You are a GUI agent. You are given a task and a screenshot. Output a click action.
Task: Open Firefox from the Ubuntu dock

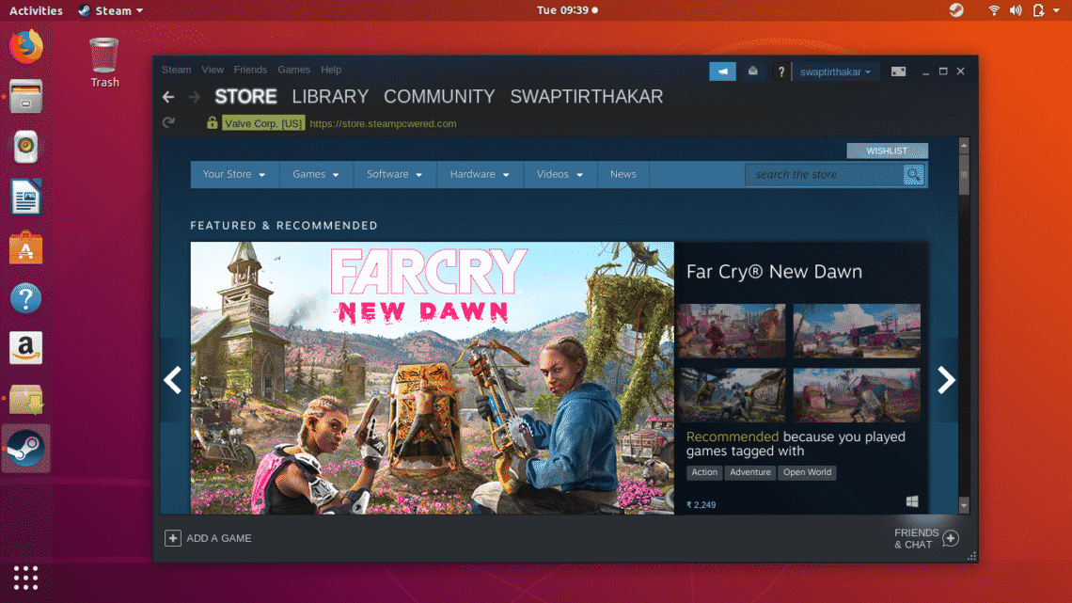point(26,46)
